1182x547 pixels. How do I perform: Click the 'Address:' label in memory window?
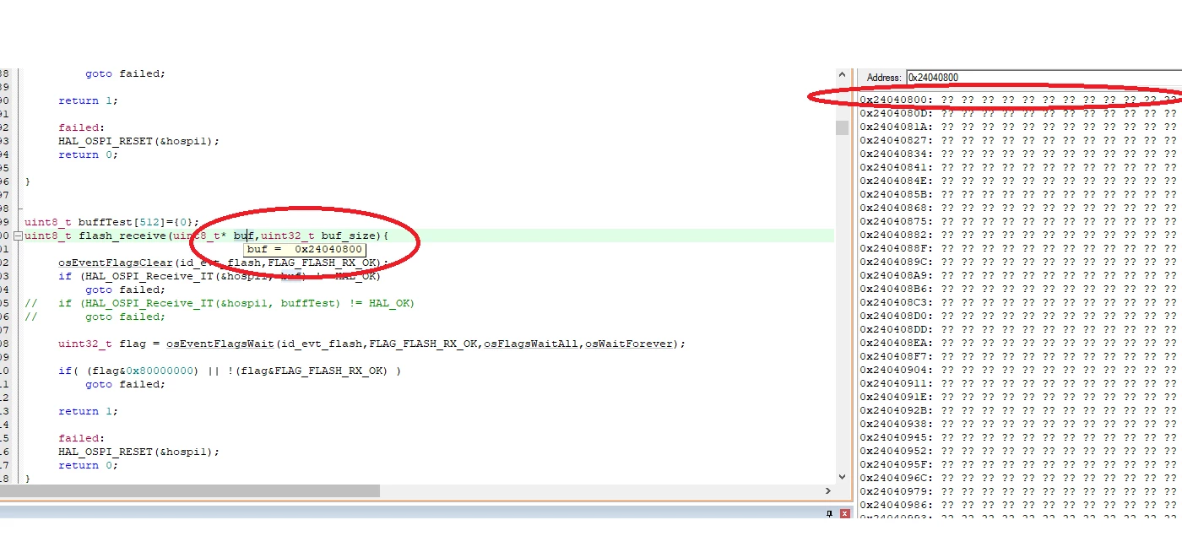[884, 78]
